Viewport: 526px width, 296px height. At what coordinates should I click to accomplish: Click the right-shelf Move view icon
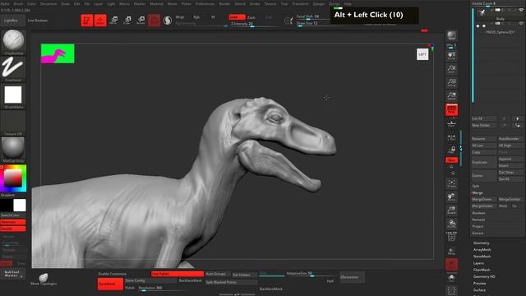click(451, 197)
